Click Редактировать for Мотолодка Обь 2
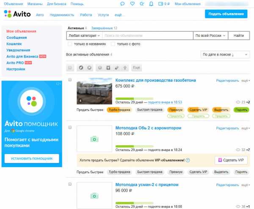 [x=227, y=128]
